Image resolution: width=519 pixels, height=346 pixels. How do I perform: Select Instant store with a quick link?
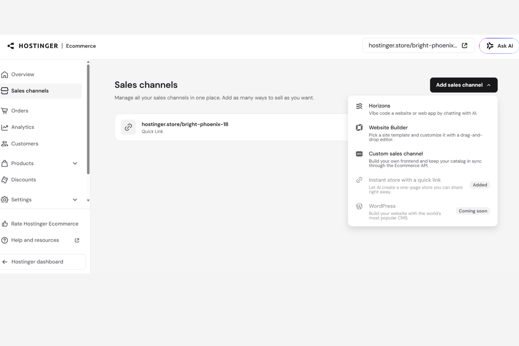(x=423, y=185)
